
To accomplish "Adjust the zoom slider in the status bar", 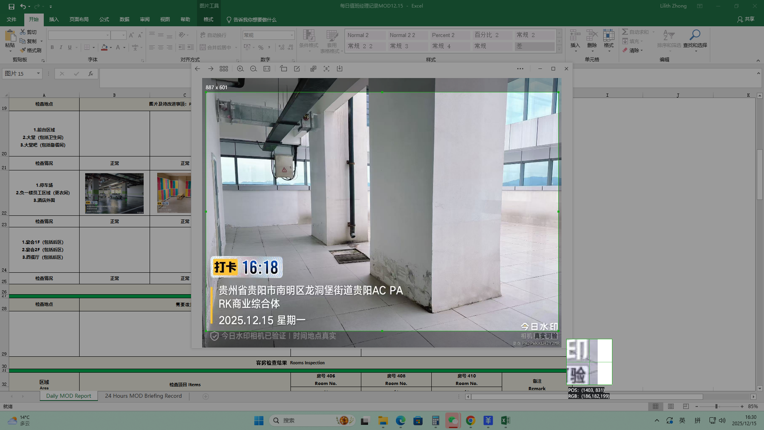I will tap(716, 407).
